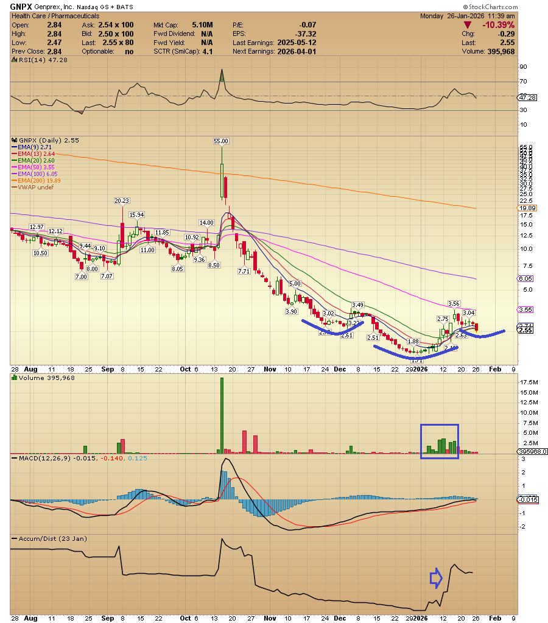Viewport: 548px width, 623px height.
Task: Click the Chg value -0.29
Action: [x=507, y=34]
